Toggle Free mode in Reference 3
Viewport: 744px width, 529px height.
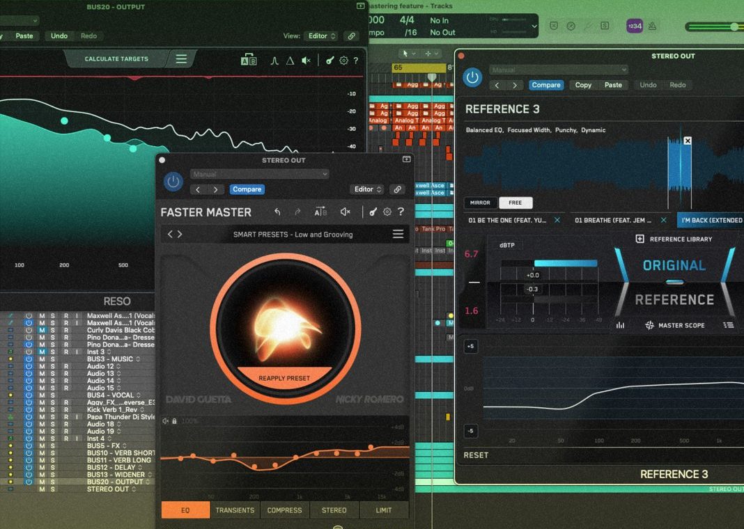(516, 203)
